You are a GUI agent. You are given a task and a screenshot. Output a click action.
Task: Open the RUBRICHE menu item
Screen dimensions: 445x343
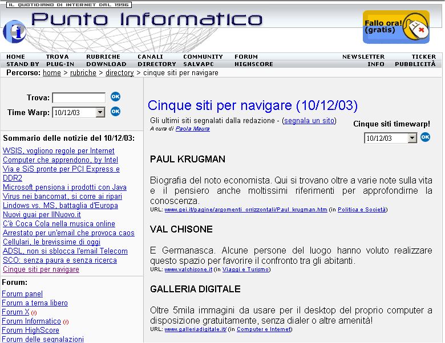pos(103,57)
